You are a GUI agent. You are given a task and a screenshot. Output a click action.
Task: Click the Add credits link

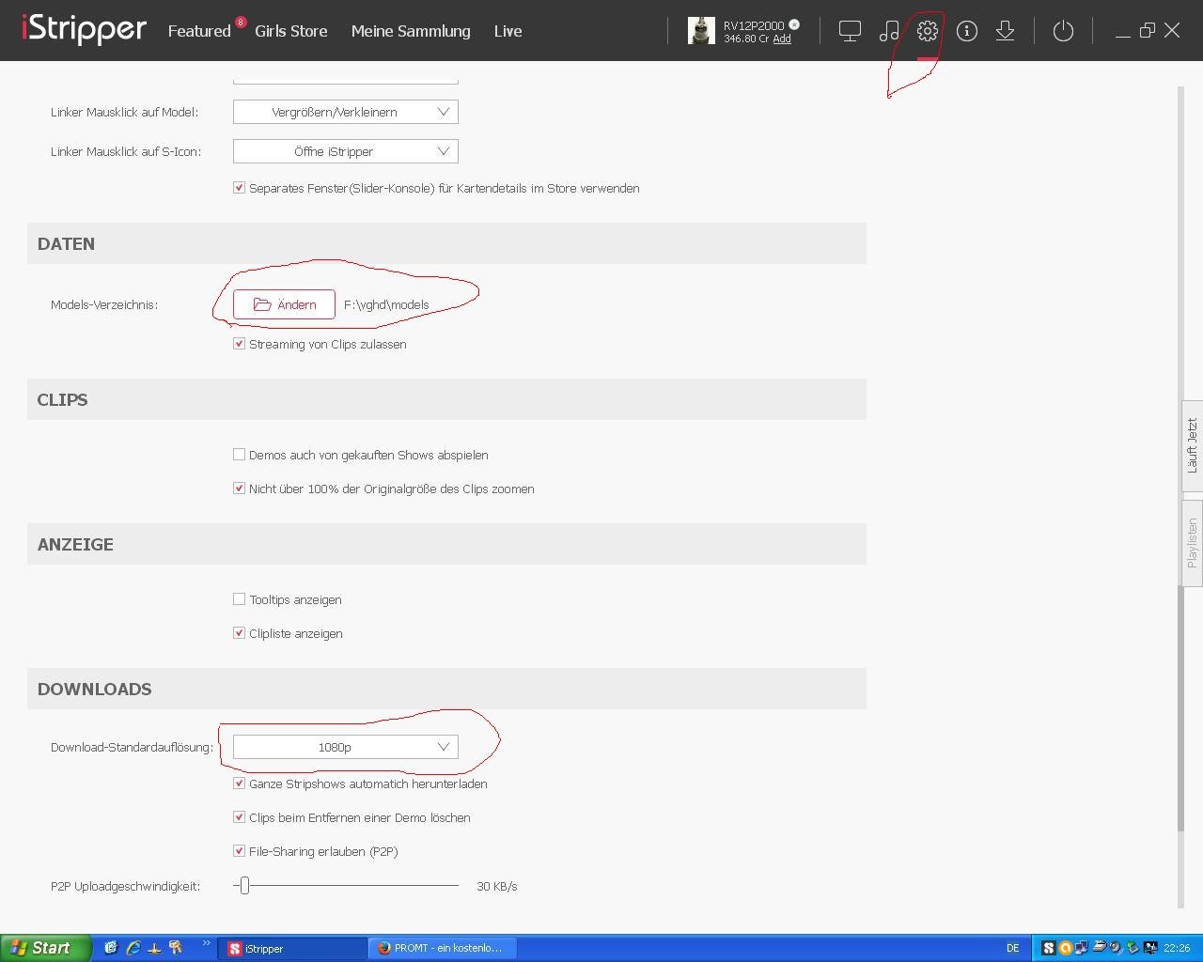[x=782, y=39]
